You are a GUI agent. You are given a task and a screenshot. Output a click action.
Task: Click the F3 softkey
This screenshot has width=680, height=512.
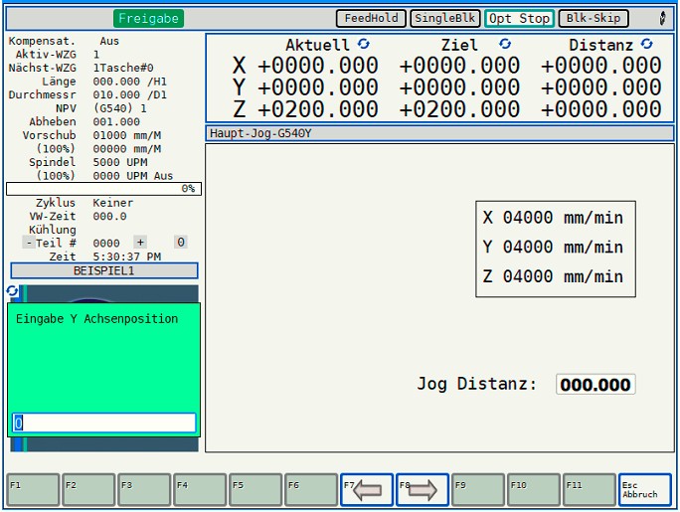click(144, 490)
